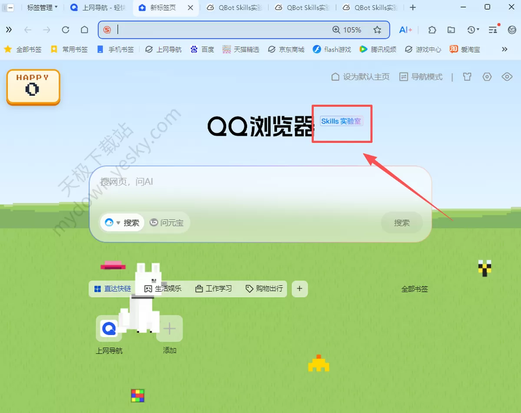Open the 标签管理 dropdown

click(42, 7)
